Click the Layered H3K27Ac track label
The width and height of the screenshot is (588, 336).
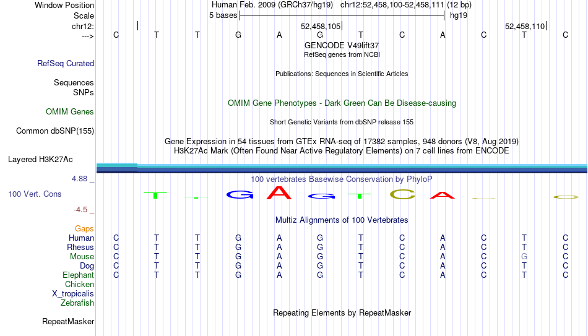click(x=40, y=160)
